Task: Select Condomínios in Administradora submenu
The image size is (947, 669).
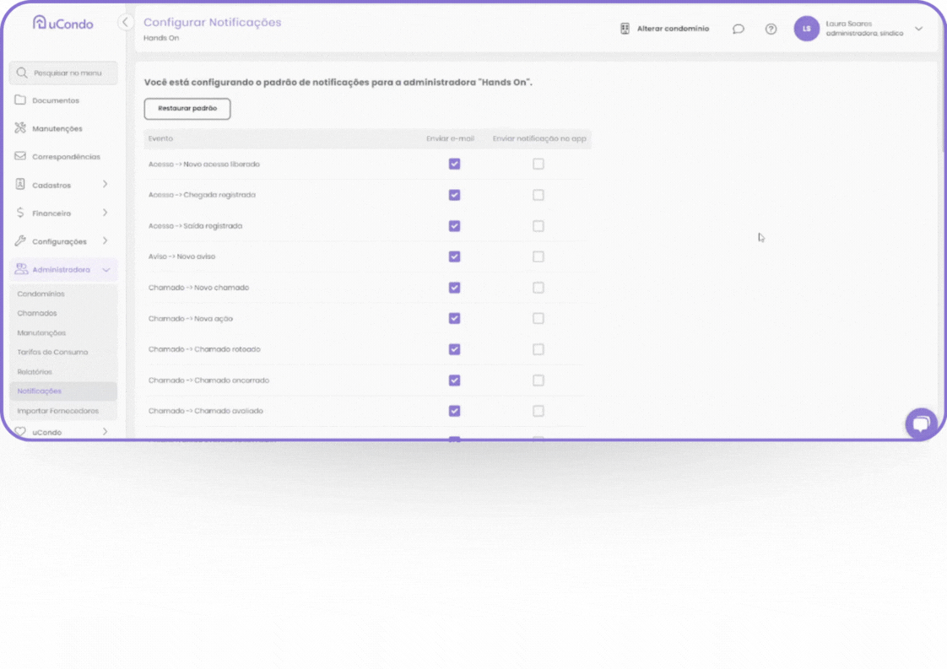Action: pyautogui.click(x=41, y=294)
